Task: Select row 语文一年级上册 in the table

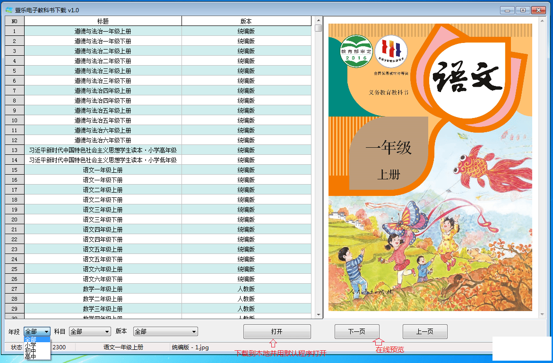Action: click(x=158, y=170)
